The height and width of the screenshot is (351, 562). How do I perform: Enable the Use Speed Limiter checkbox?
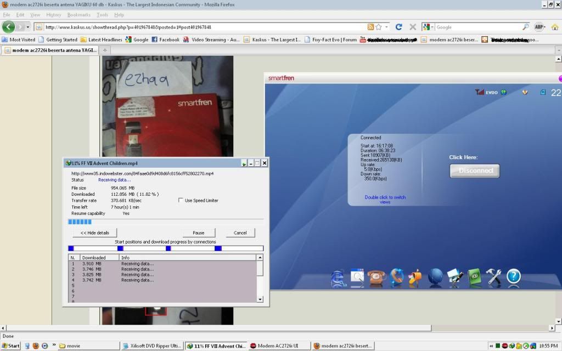[181, 200]
